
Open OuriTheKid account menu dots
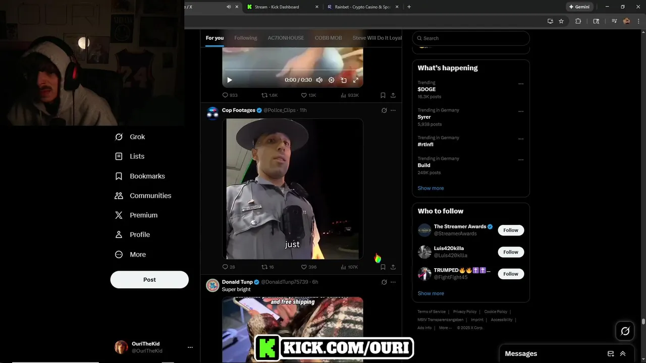[190, 347]
